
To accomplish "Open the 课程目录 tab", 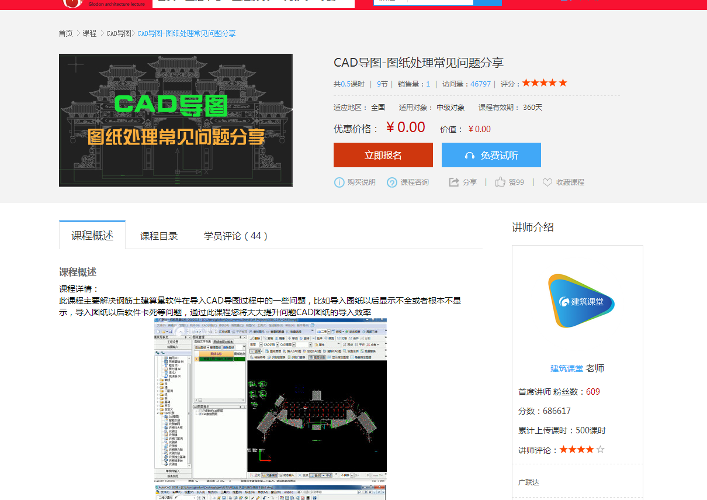I will click(159, 236).
